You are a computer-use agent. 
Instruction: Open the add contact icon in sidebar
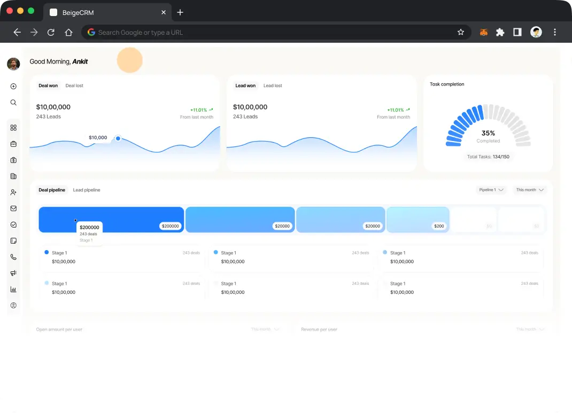pos(13,192)
